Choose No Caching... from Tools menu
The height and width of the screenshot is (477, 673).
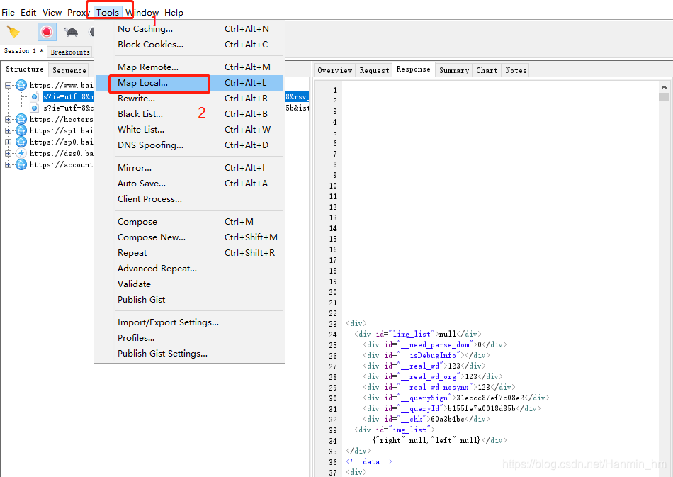coord(189,29)
